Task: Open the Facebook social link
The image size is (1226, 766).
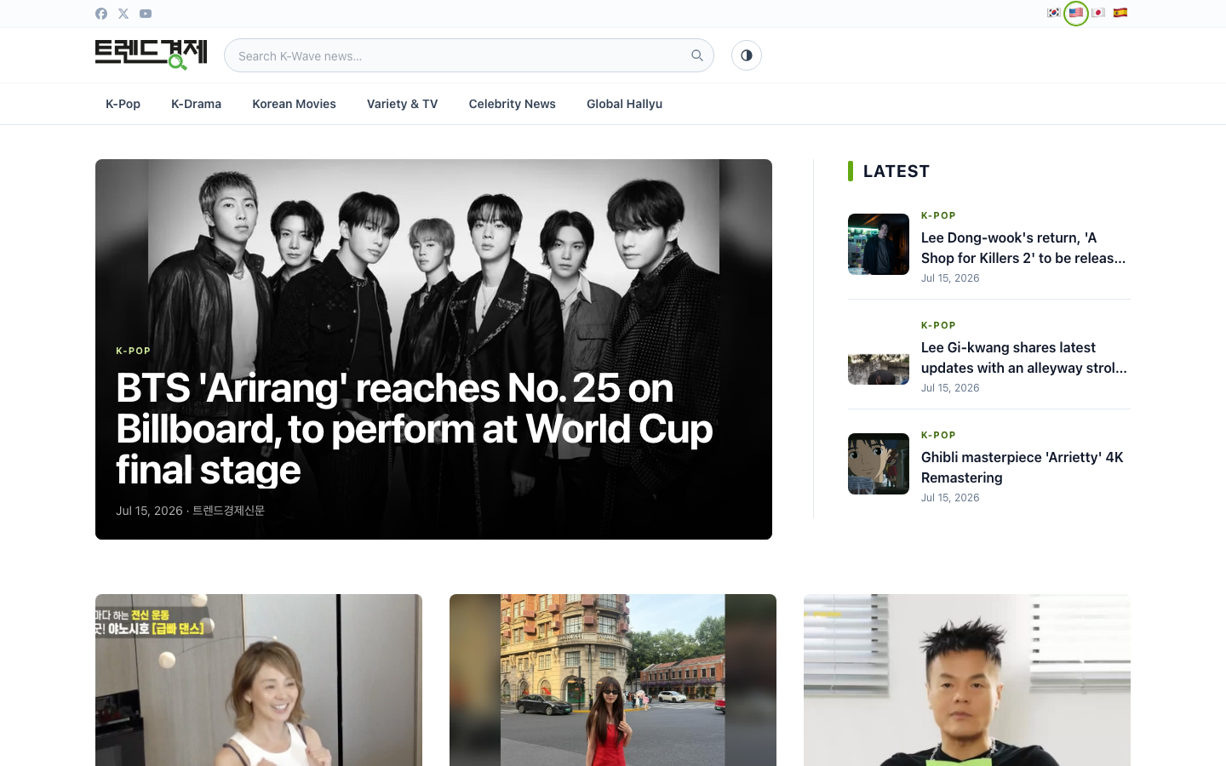Action: click(101, 14)
